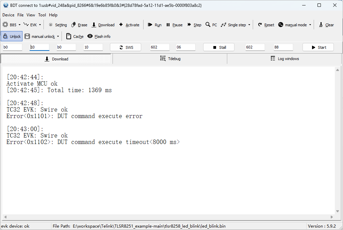This screenshot has width=343, height=230.
Task: Switch to the Log windows tab
Action: point(284,59)
